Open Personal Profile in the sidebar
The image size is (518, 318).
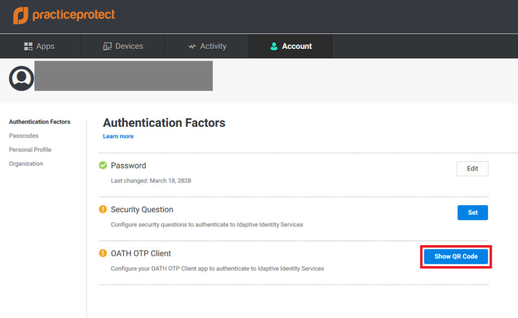pyautogui.click(x=30, y=150)
